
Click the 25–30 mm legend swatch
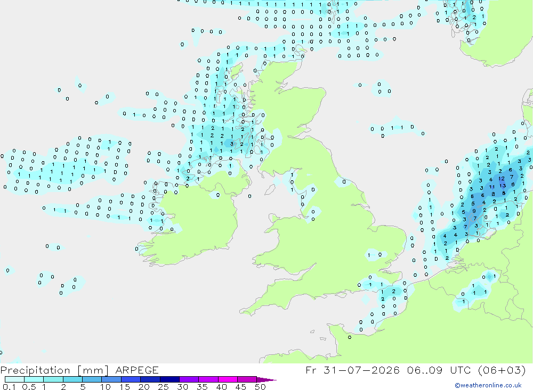pos(169,379)
